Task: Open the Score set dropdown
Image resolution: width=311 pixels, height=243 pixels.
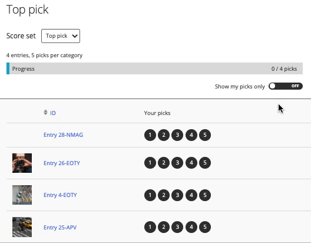Action: pyautogui.click(x=61, y=36)
